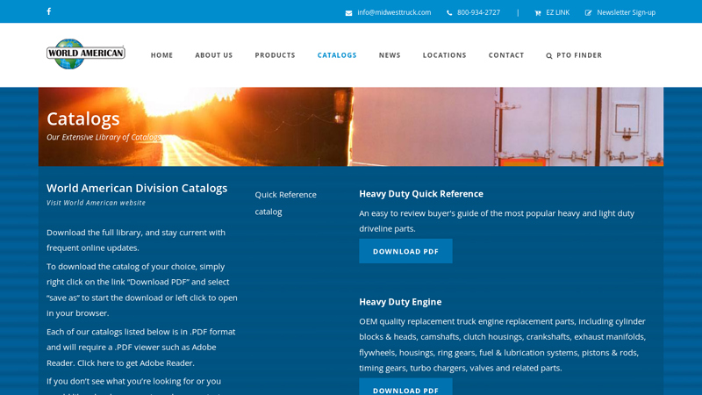This screenshot has width=702, height=395.
Task: Call the 800-934-2727 phone link
Action: click(x=478, y=12)
